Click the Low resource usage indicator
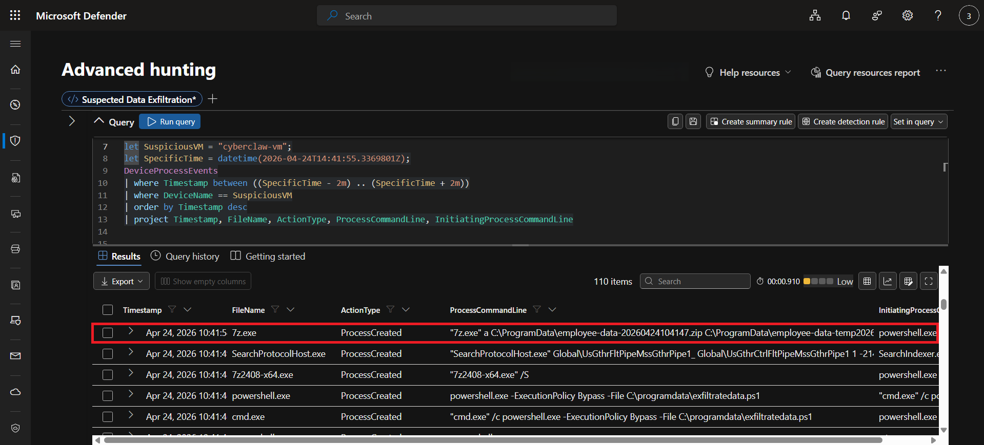Viewport: 984px width, 445px height. pos(828,281)
